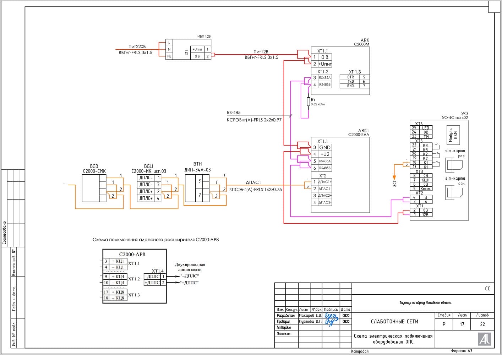Select the RS485A terminal on С2000М
This screenshot has width=502, height=355.
pos(324,78)
